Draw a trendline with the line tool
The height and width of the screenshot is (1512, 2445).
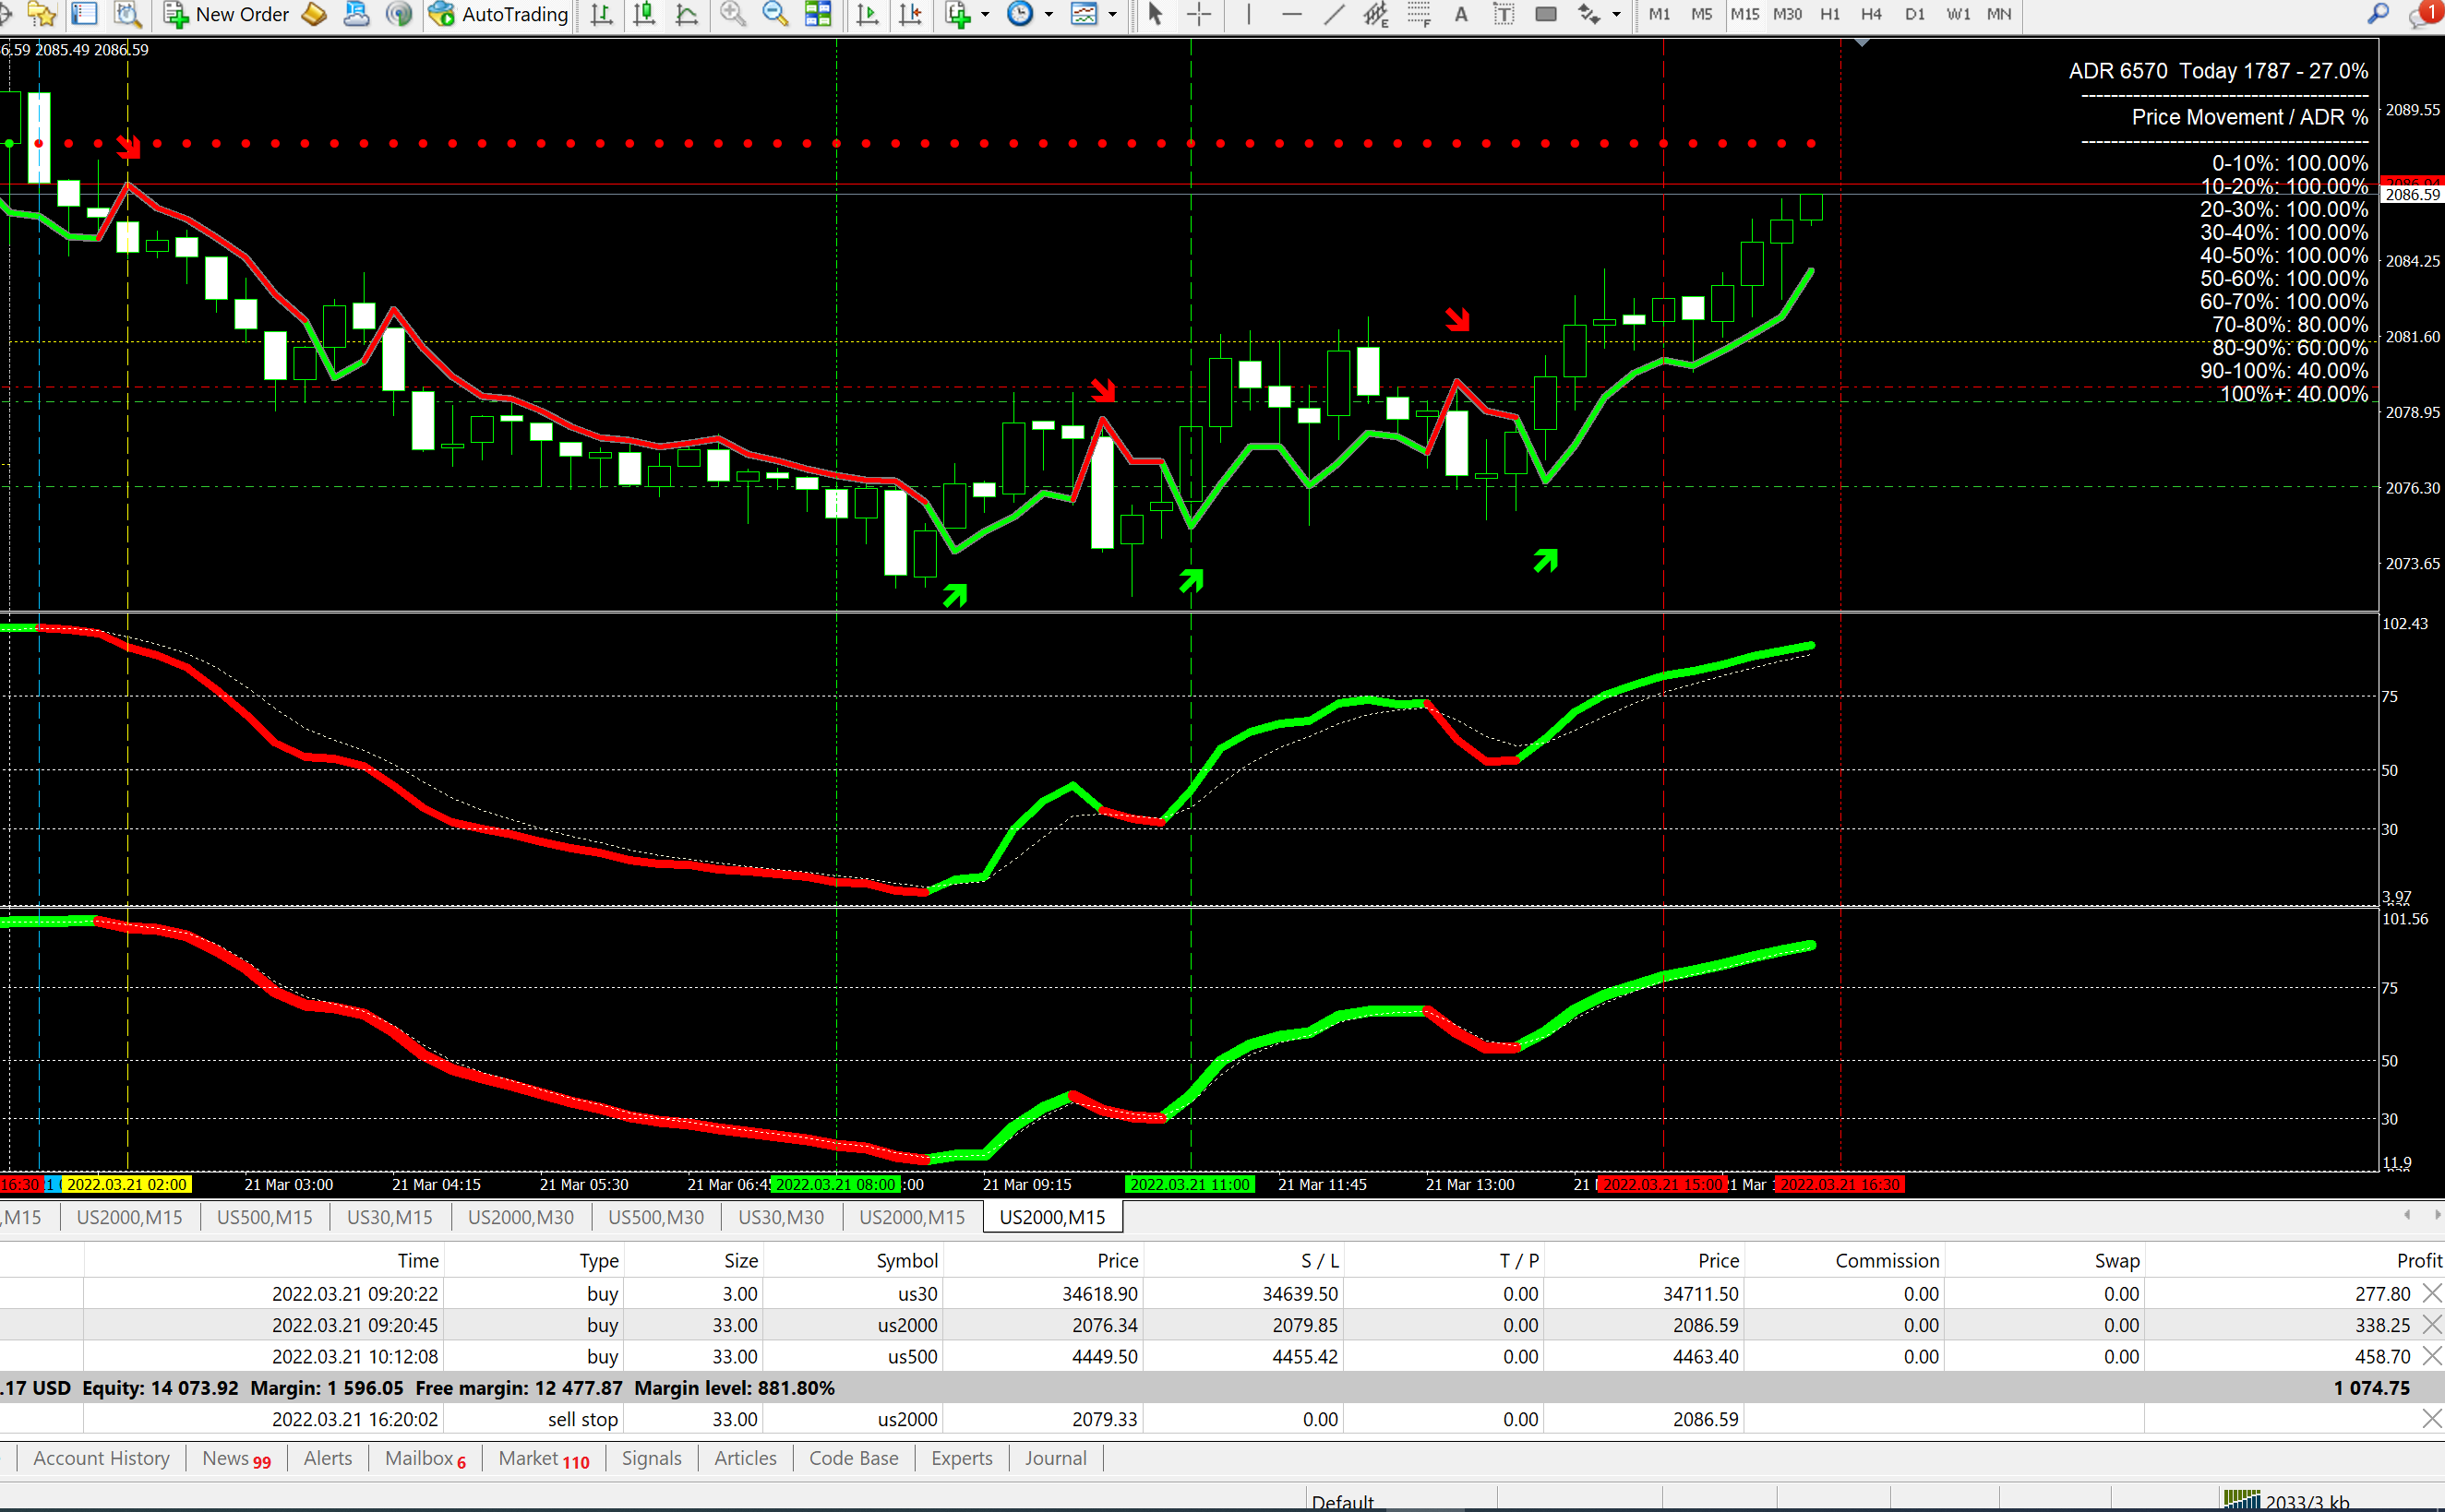coord(1334,14)
